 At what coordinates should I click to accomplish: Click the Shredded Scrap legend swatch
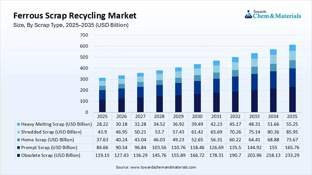(x=19, y=132)
